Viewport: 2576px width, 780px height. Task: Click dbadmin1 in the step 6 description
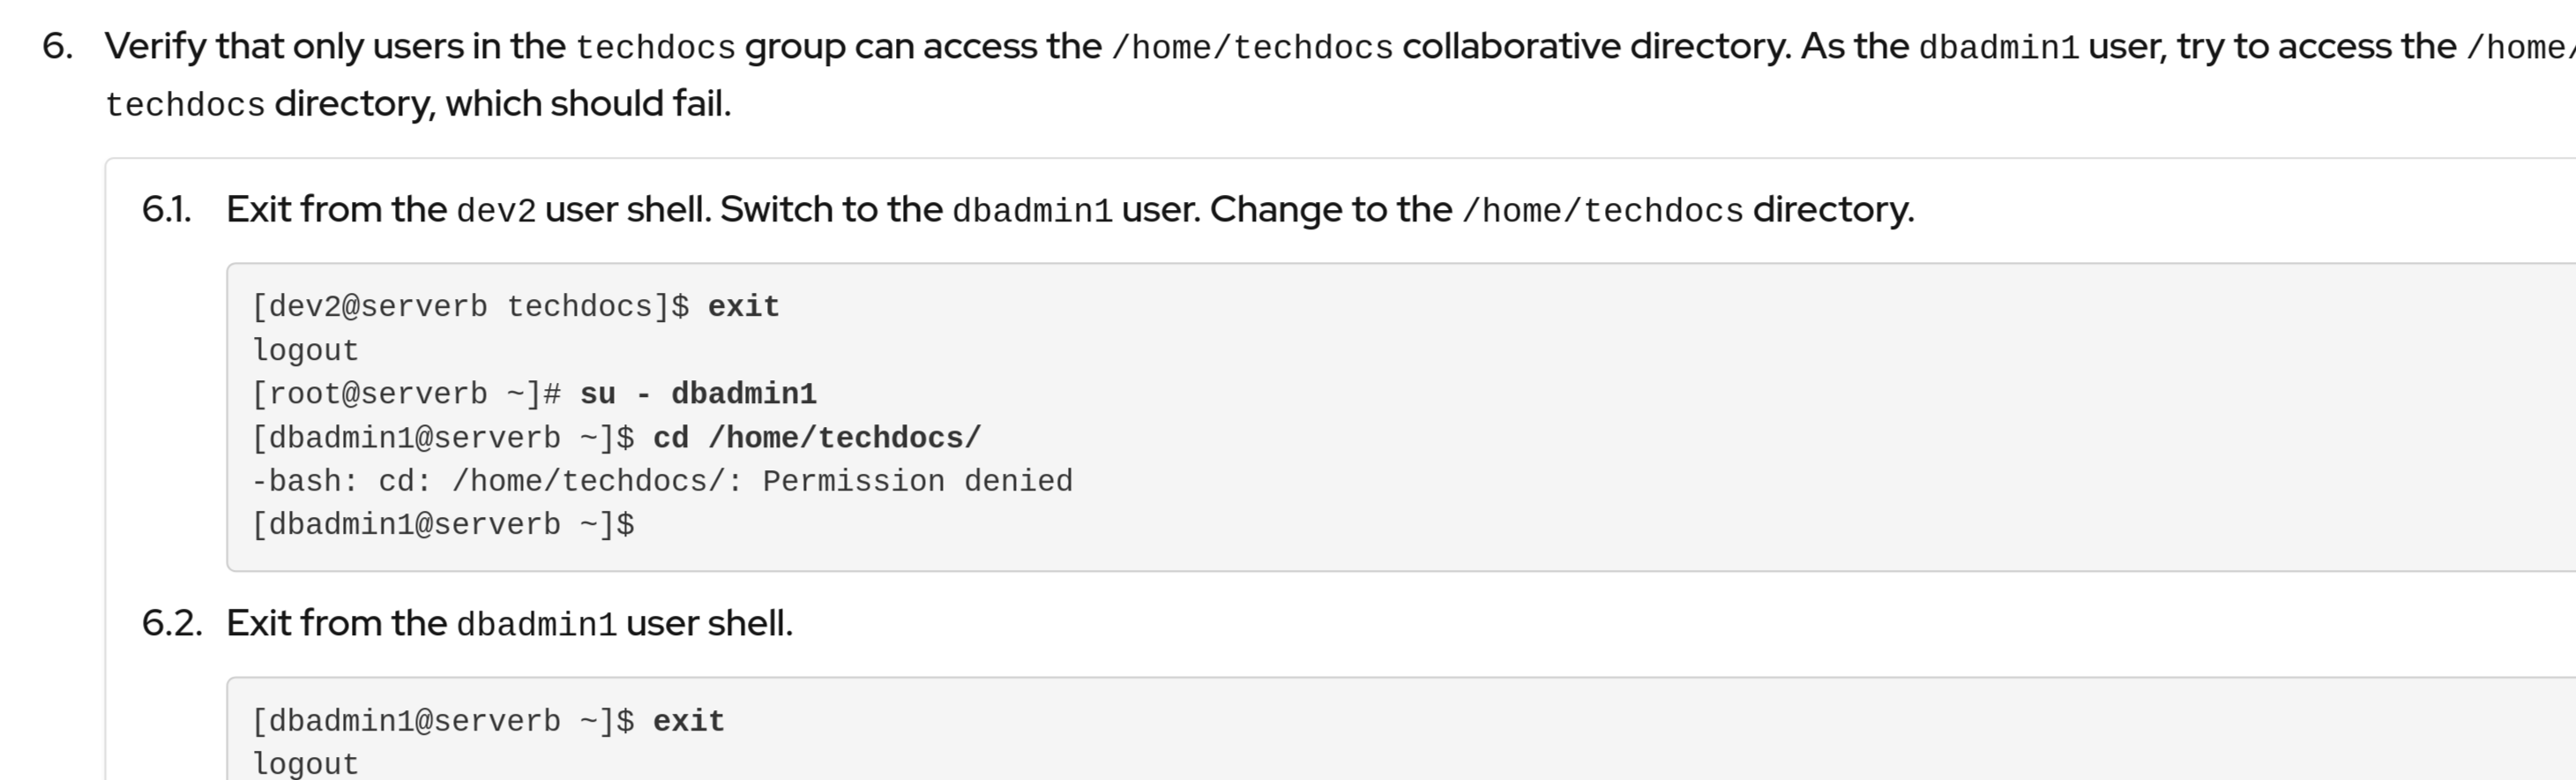click(1998, 48)
